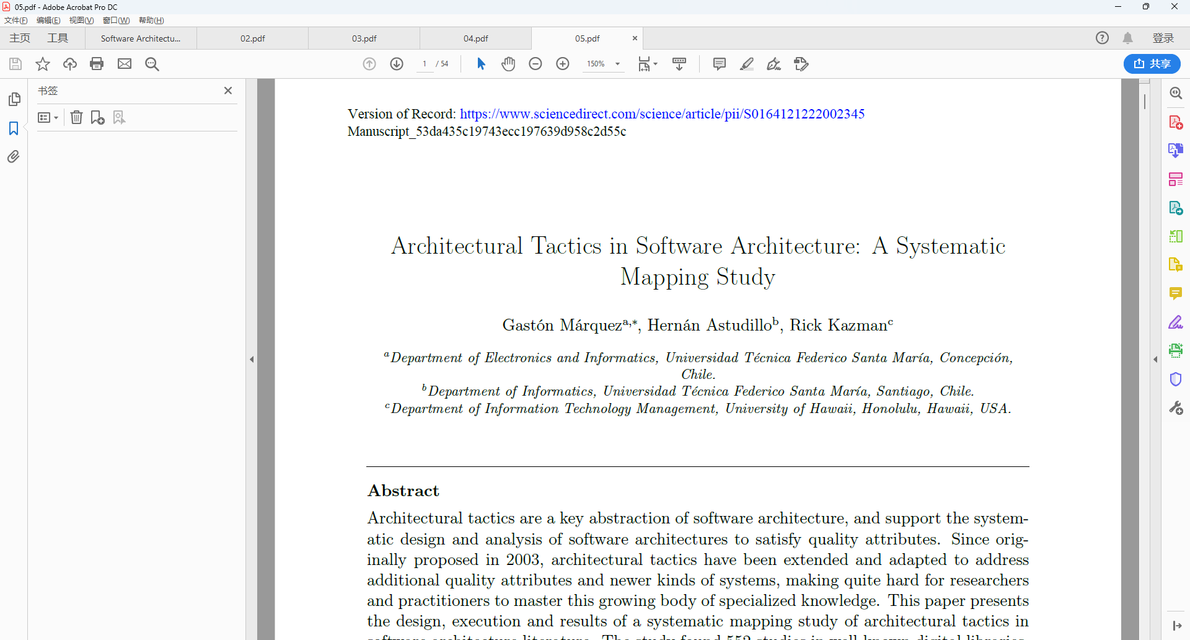1190x640 pixels.
Task: Go to the previous page with up arrow
Action: [369, 64]
